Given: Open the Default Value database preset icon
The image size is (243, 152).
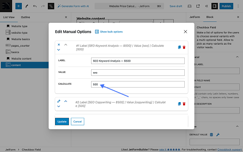Looking at the screenshot, I should click(211, 135).
